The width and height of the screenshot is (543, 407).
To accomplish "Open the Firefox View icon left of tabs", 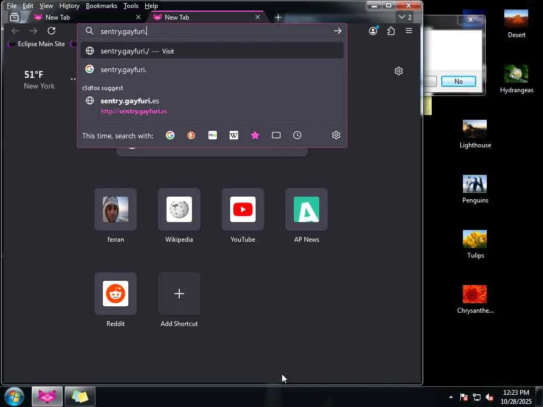I will point(14,17).
